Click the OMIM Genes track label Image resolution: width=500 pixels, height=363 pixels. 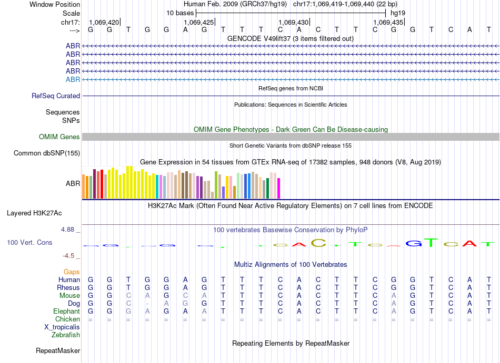click(x=59, y=137)
